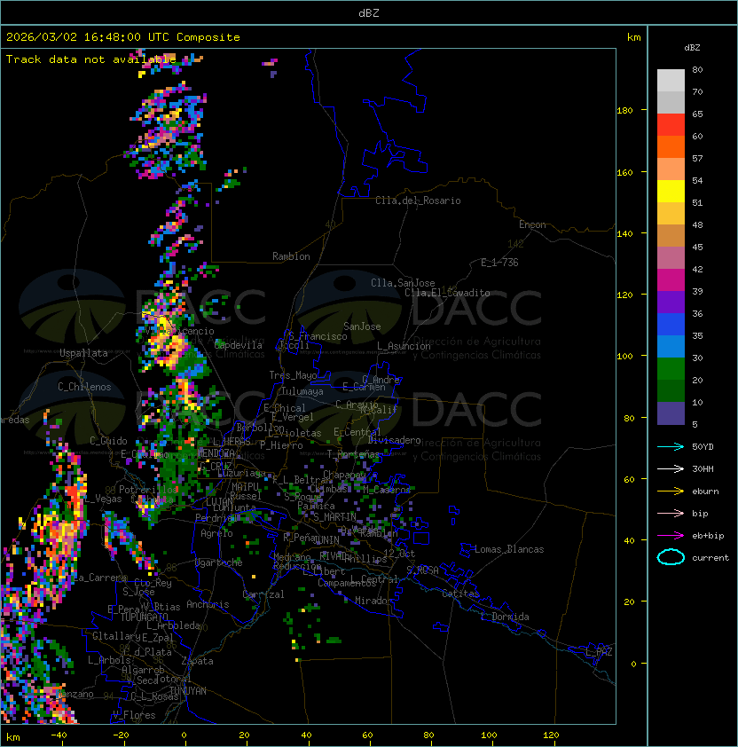Select the 'Clla.del_Rosario' place label

point(418,201)
